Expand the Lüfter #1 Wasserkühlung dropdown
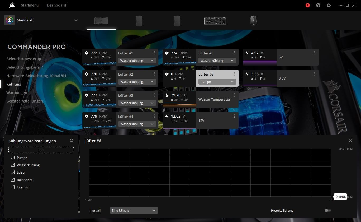Viewport: 361px width, 222px height. 137,61
